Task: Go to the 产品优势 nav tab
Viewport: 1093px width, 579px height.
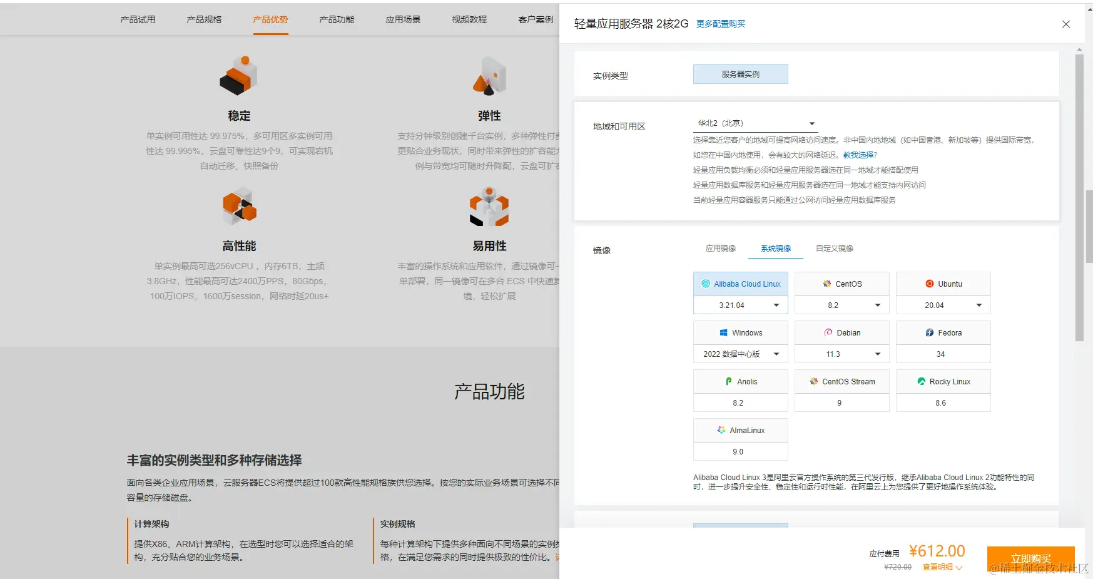Action: click(x=270, y=19)
